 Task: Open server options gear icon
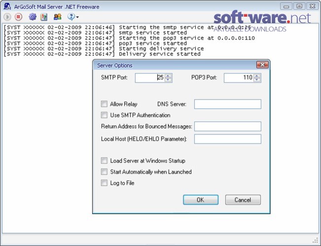[x=33, y=17]
